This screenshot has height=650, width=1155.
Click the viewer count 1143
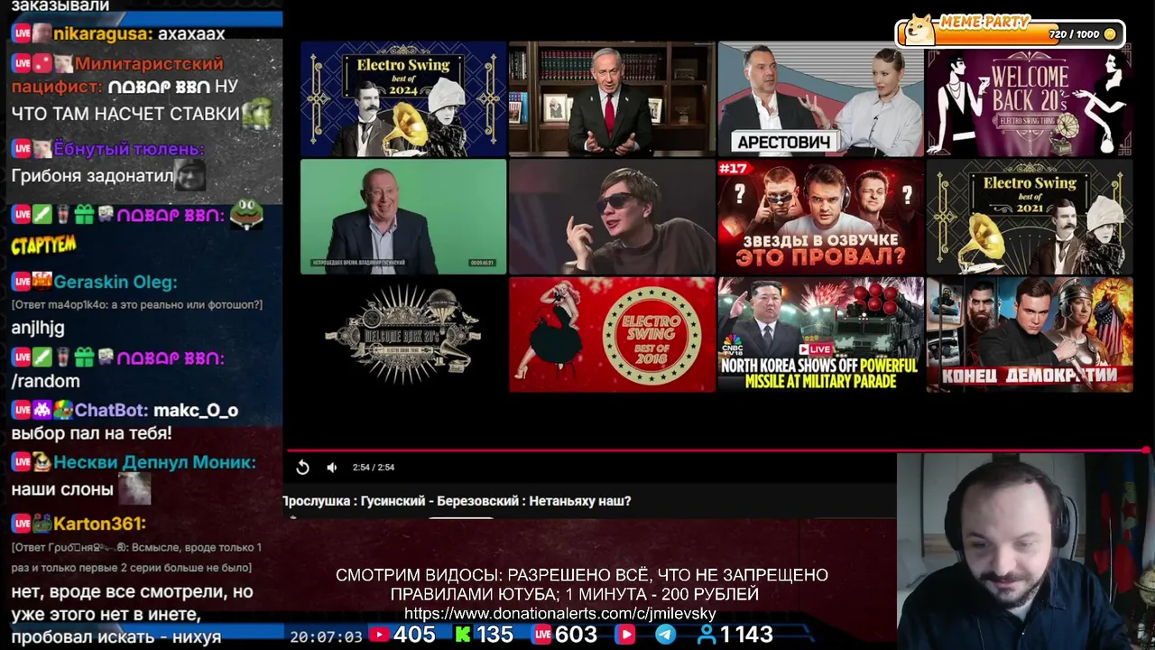coord(746,636)
